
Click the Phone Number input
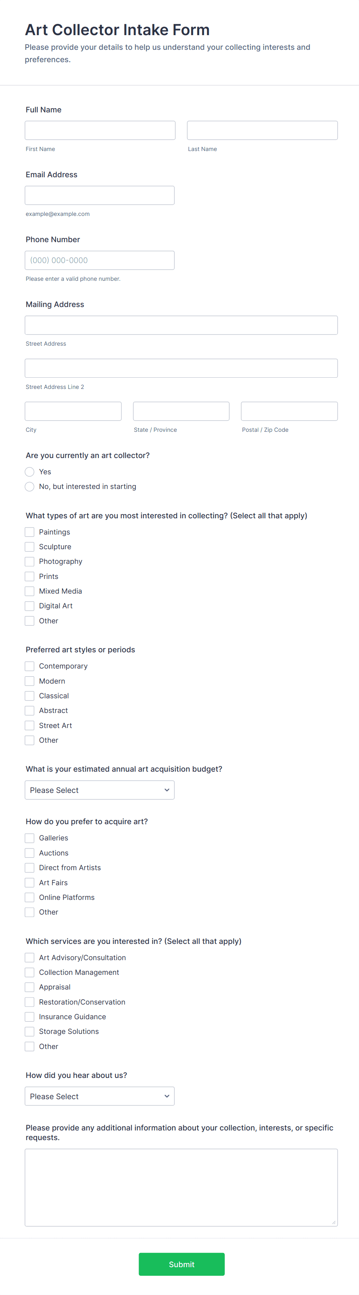point(100,260)
